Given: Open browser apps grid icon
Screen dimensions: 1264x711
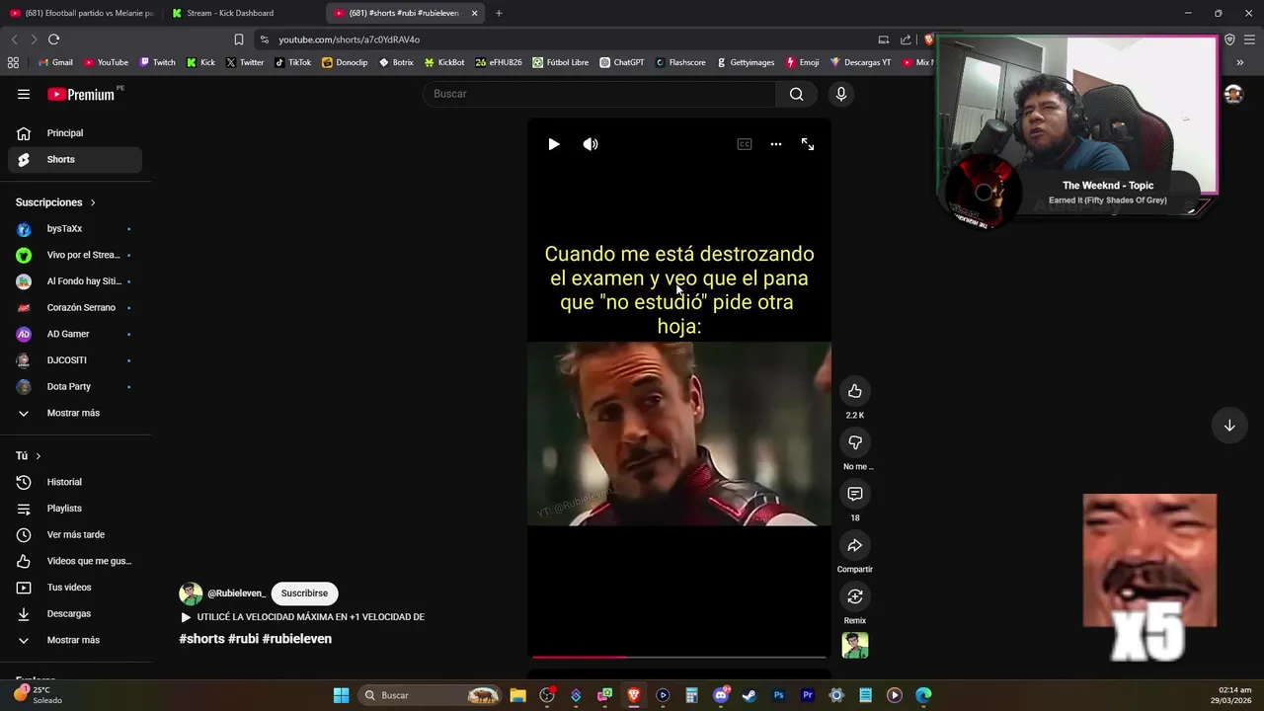Looking at the screenshot, I should tap(13, 62).
